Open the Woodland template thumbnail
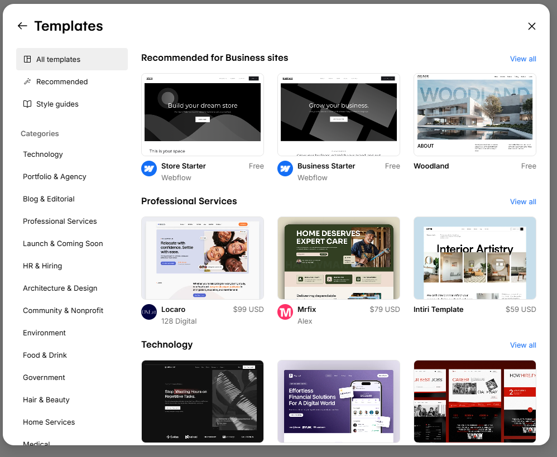 (474, 114)
